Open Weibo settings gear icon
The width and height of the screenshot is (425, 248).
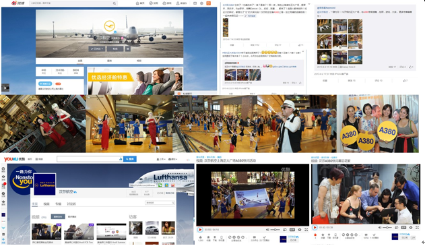[x=201, y=3]
